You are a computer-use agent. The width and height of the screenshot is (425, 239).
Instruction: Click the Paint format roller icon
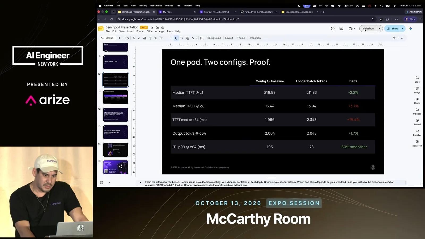[x=150, y=38]
